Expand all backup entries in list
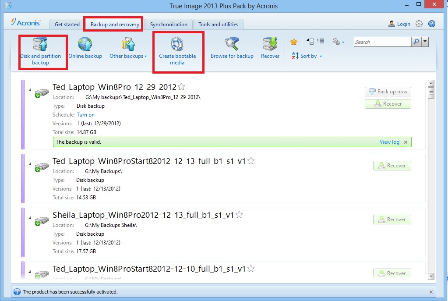This screenshot has height=301, width=448. 310,42
